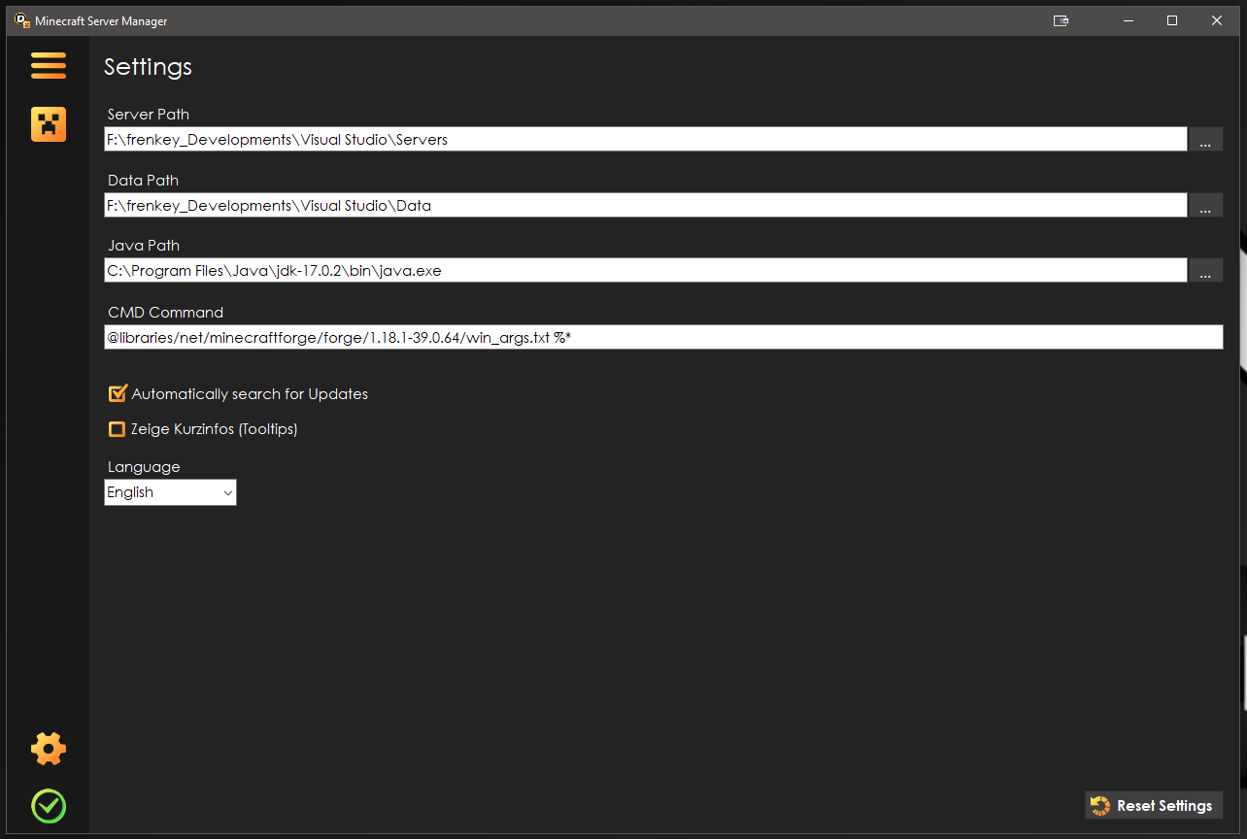
Task: Select the English language entry
Action: (130, 492)
